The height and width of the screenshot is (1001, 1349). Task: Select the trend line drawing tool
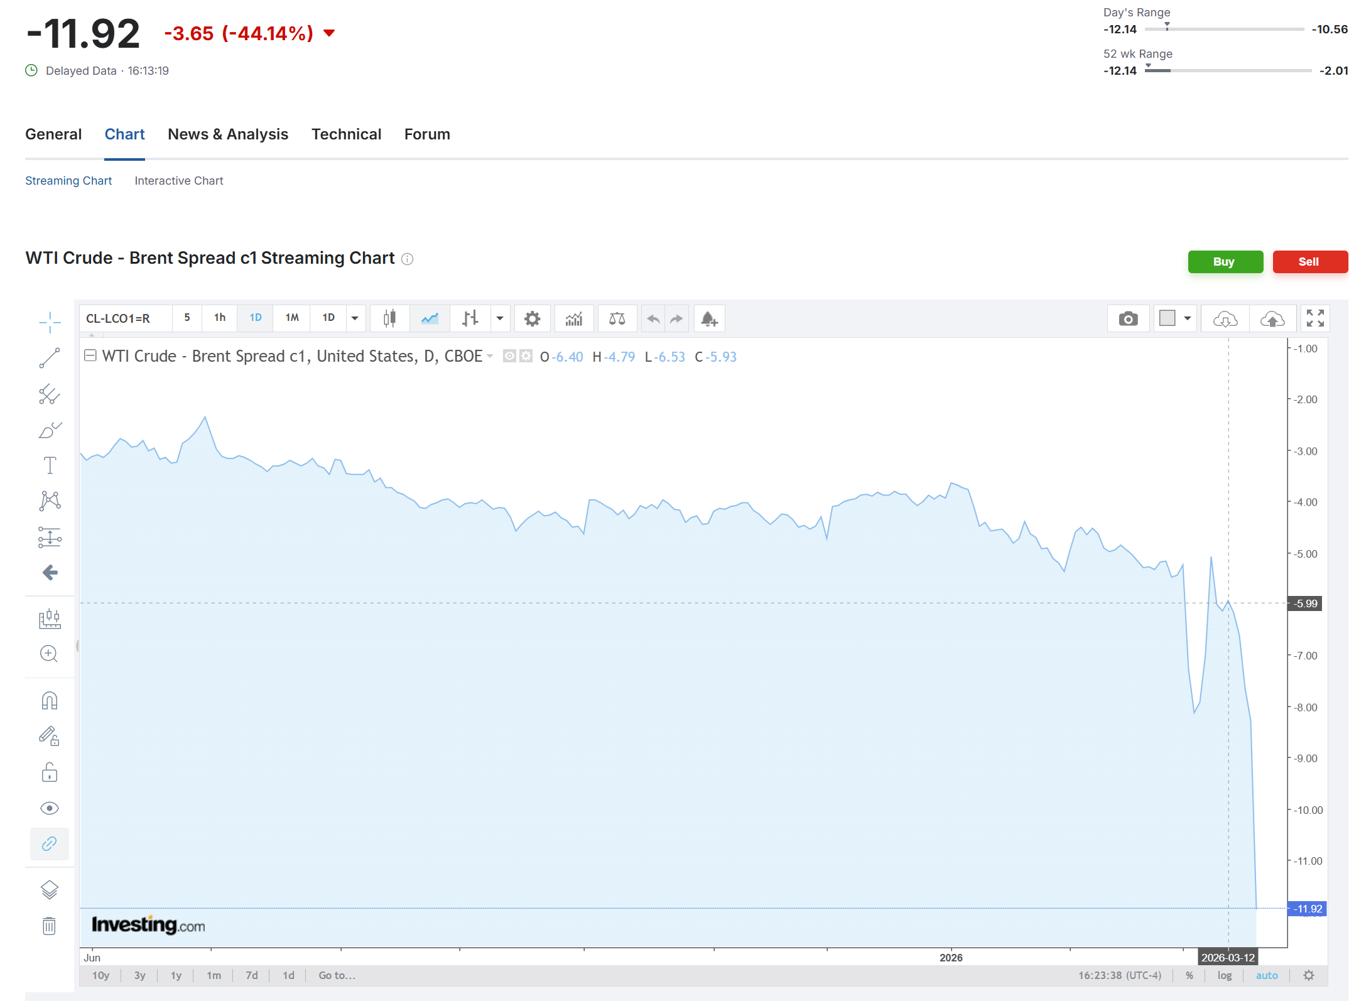click(50, 358)
